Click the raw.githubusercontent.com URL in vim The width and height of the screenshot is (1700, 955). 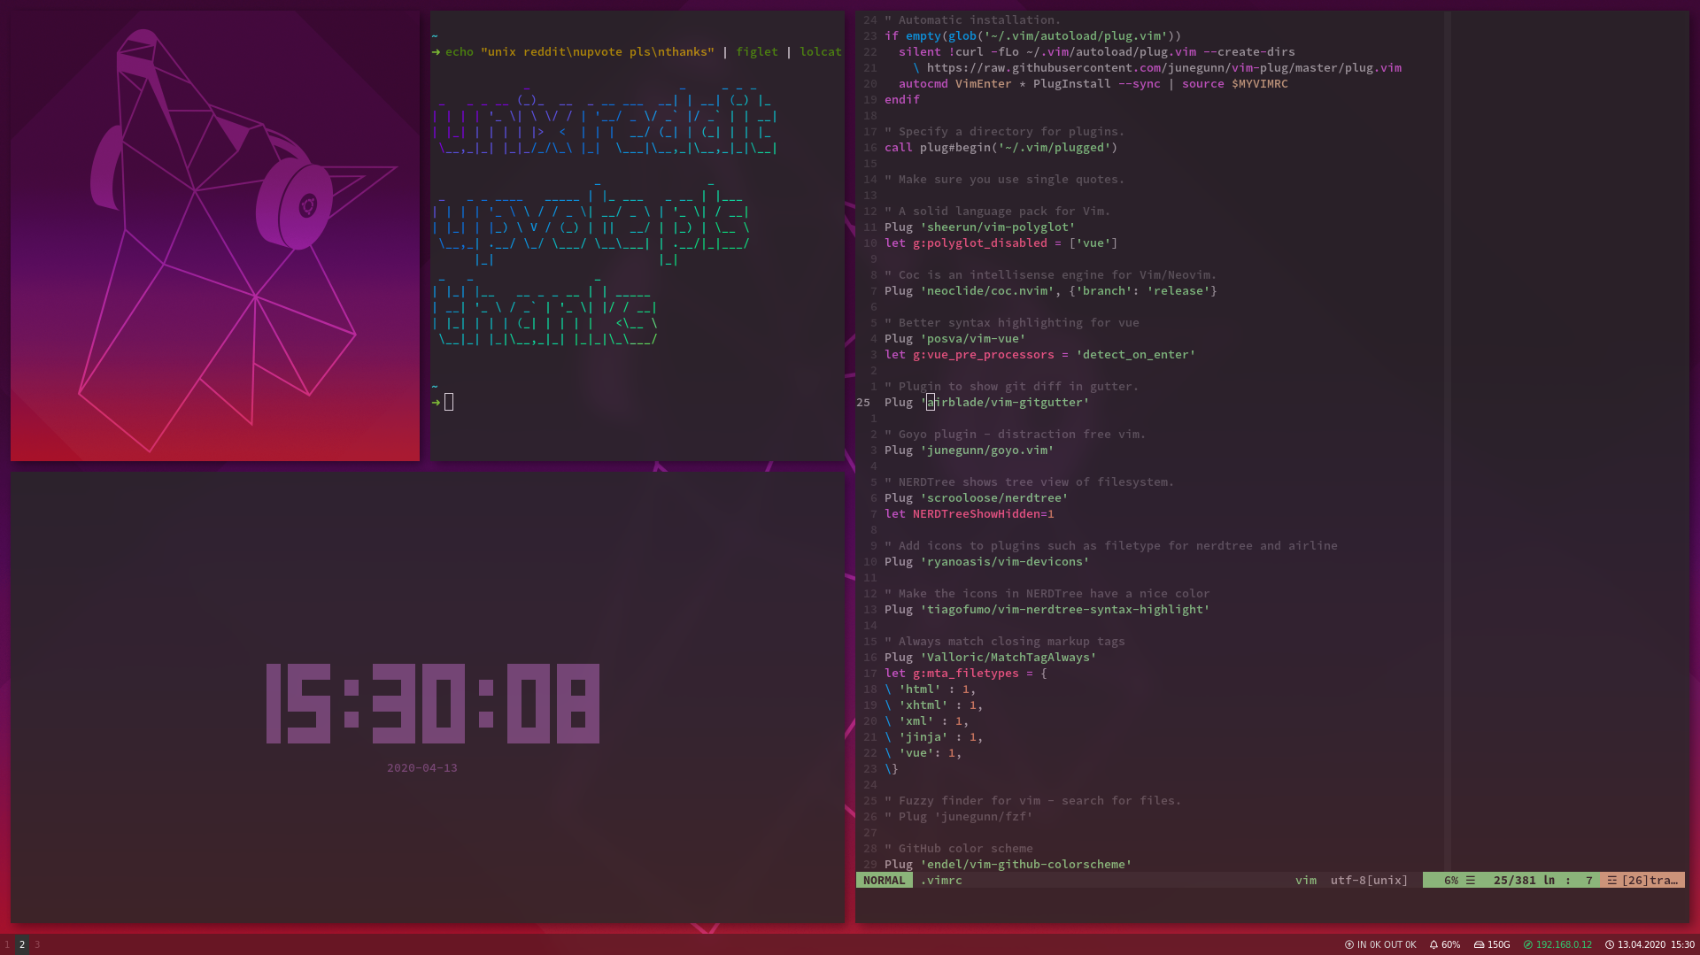pyautogui.click(x=1164, y=67)
